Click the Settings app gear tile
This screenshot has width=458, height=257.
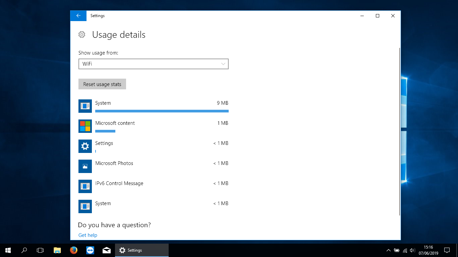85,146
